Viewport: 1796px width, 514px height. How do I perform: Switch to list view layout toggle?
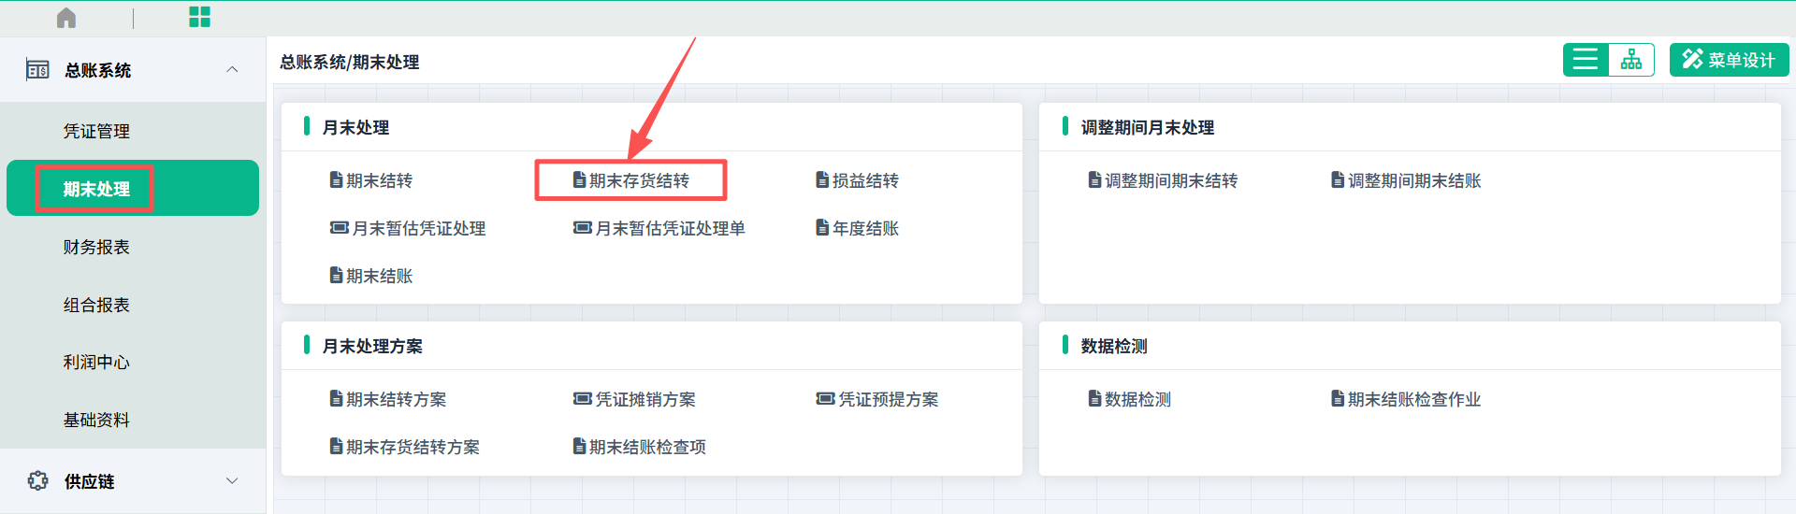click(1586, 60)
